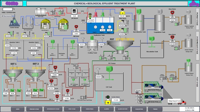Click the Anionic Polymer flow value 337.40
This screenshot has height=112, width=200.
tap(172, 44)
